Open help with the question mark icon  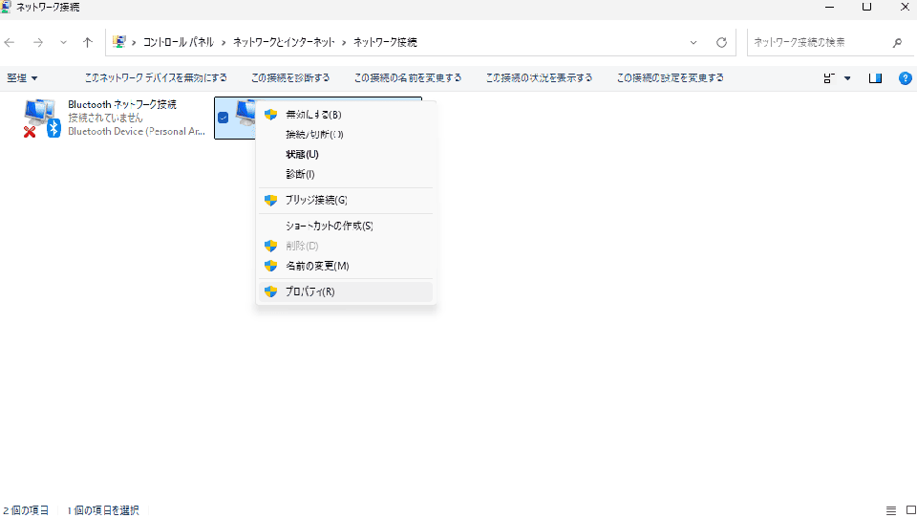pos(905,77)
